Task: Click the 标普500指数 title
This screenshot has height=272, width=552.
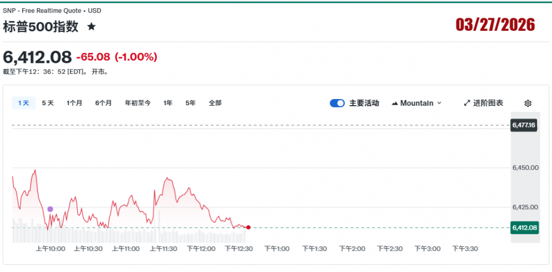Action: 41,26
